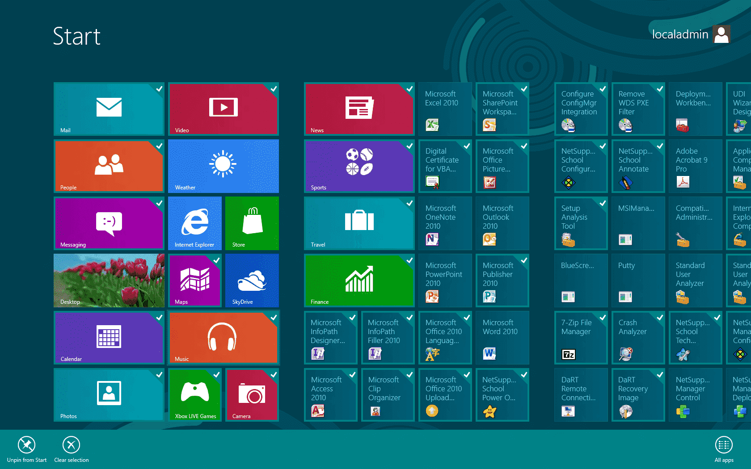Select NetSupp... School Configur... tile text
Screen dimensions: 751x469
578,160
